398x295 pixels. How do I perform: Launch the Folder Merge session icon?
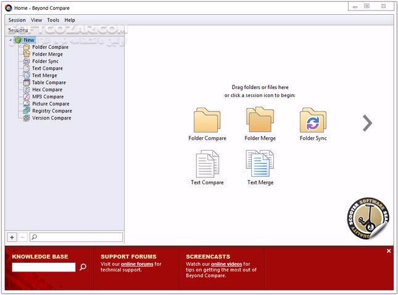pos(260,120)
